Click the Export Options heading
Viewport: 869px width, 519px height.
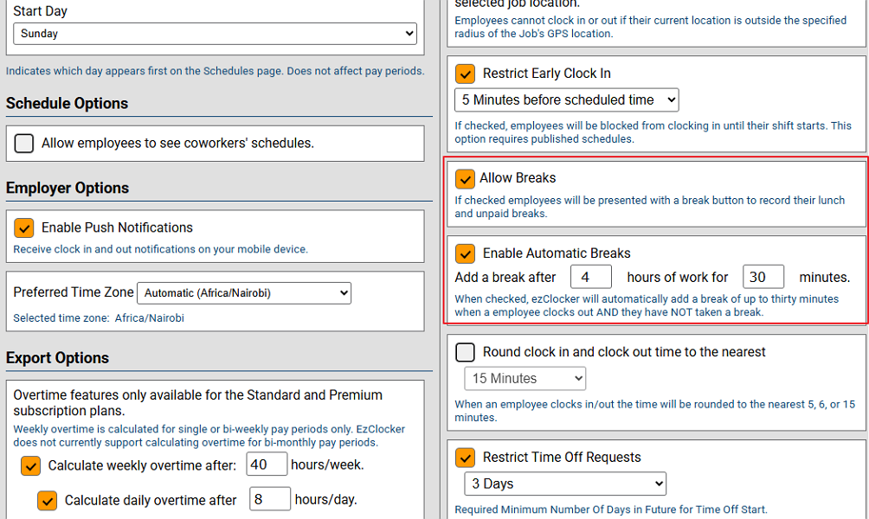pyautogui.click(x=58, y=358)
